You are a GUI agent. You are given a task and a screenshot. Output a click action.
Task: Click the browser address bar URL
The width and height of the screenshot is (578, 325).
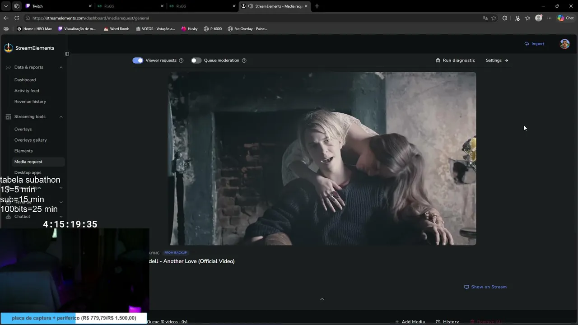(91, 18)
